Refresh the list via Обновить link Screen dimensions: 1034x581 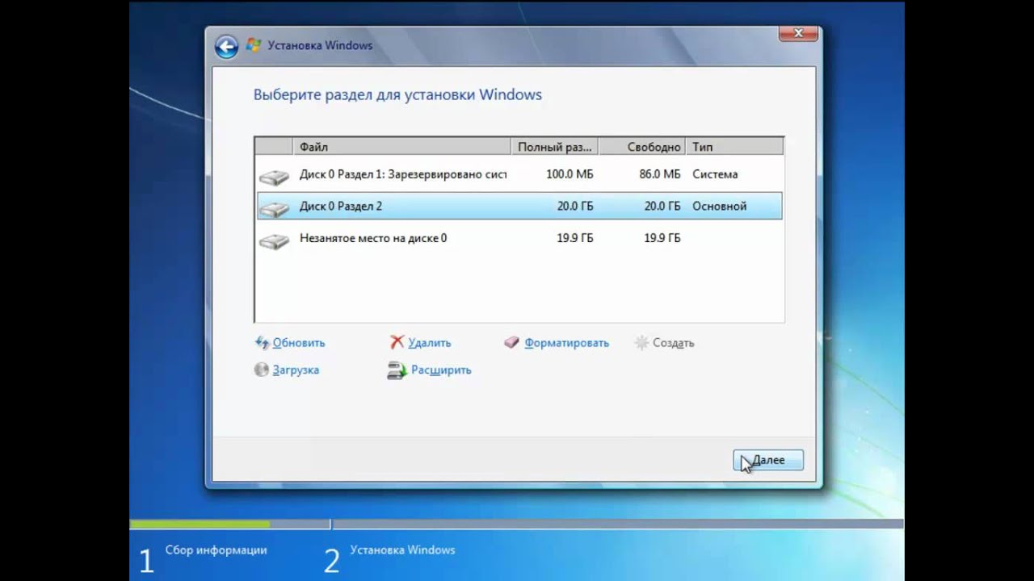click(299, 343)
